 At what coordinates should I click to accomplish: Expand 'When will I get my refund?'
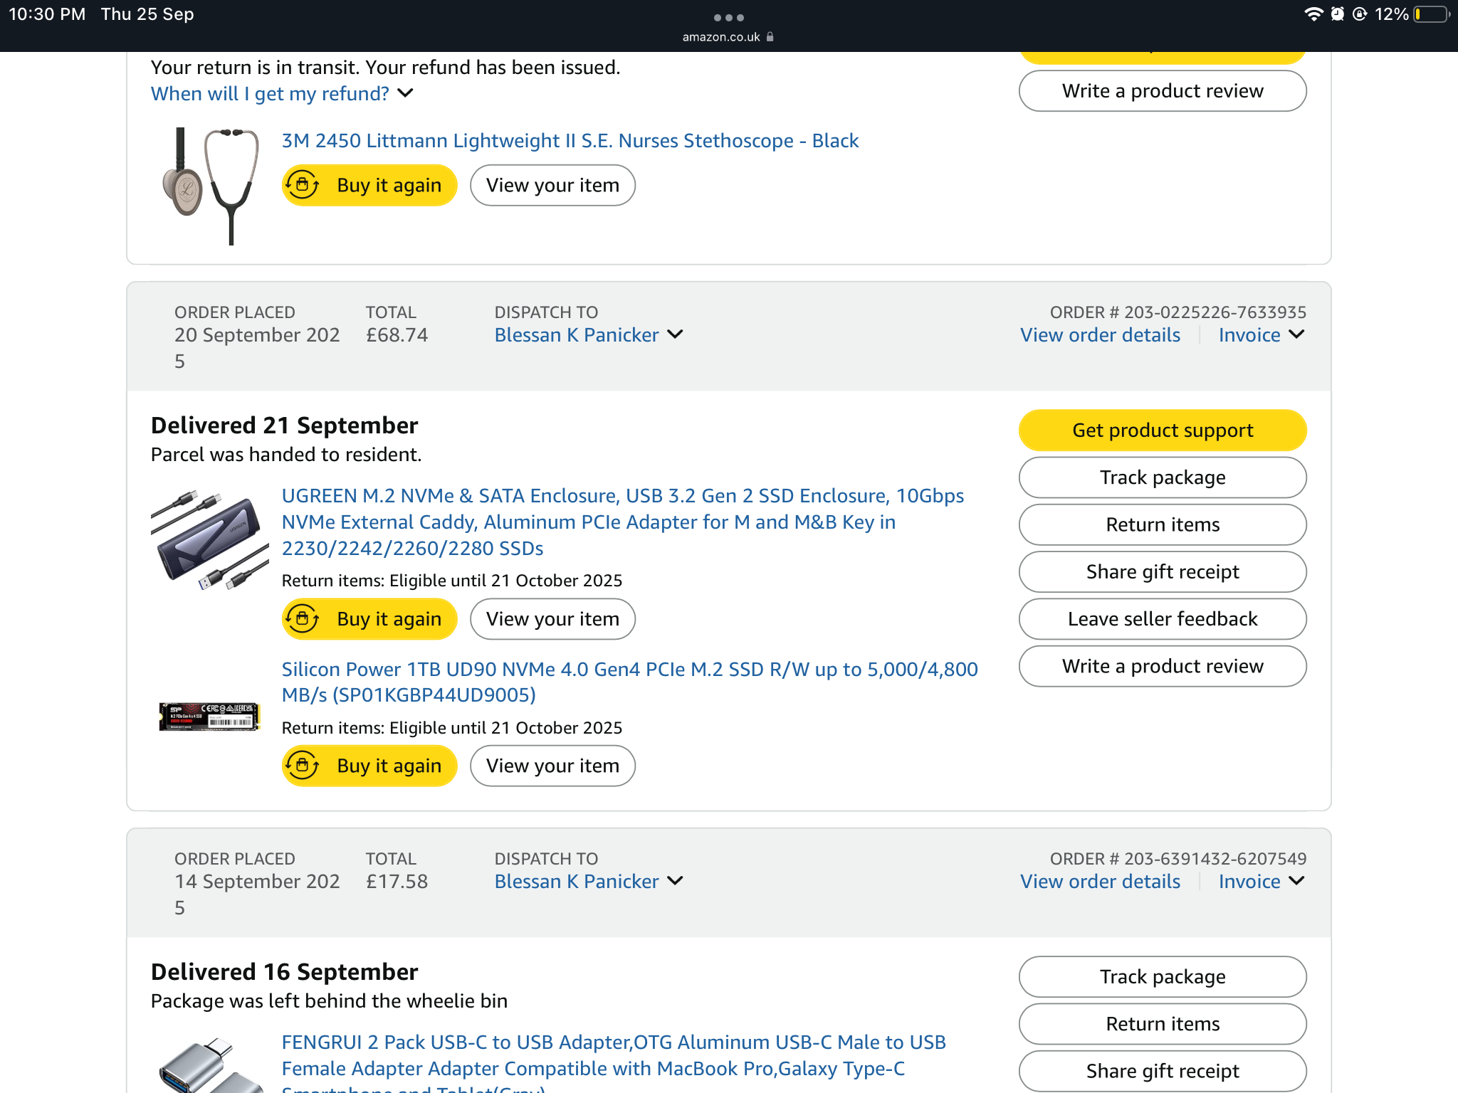coord(282,94)
